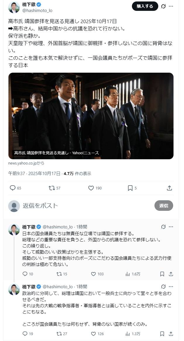The image size is (184, 341).
Task: Bookmark the second reply
Action: click(x=162, y=334)
